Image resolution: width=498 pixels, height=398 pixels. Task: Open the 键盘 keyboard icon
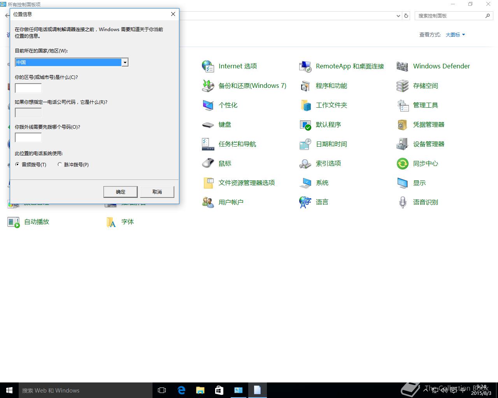(208, 124)
